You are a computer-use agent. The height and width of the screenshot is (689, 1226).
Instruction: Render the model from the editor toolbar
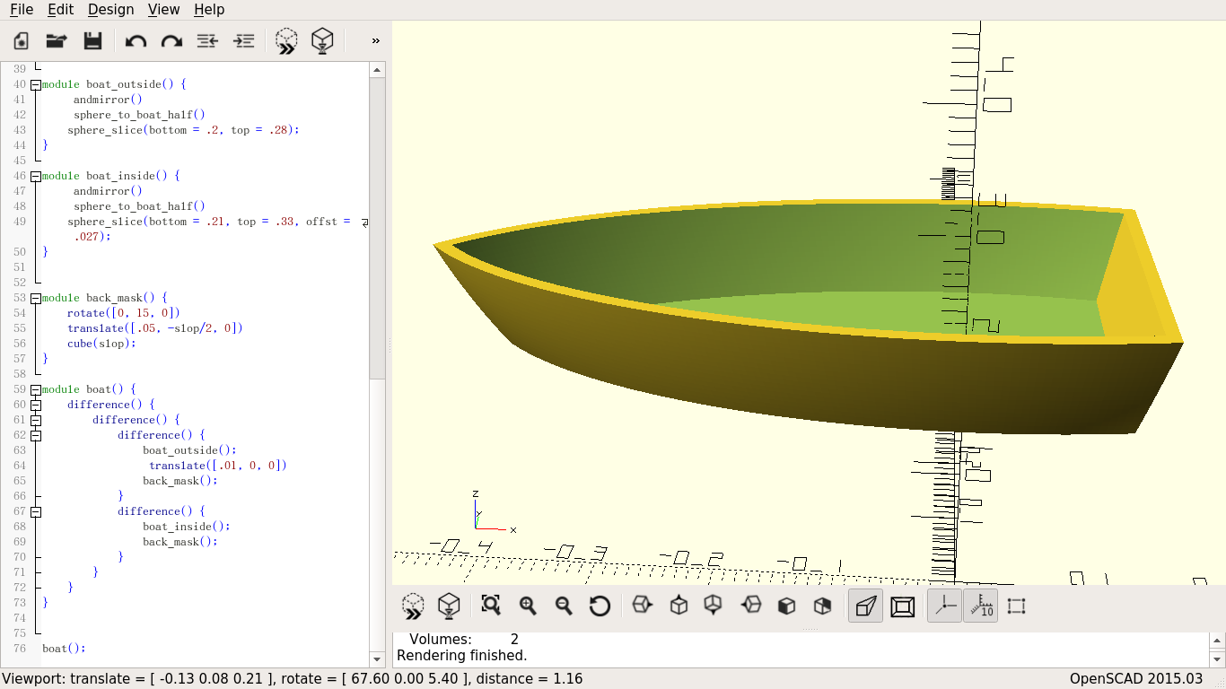coord(322,40)
